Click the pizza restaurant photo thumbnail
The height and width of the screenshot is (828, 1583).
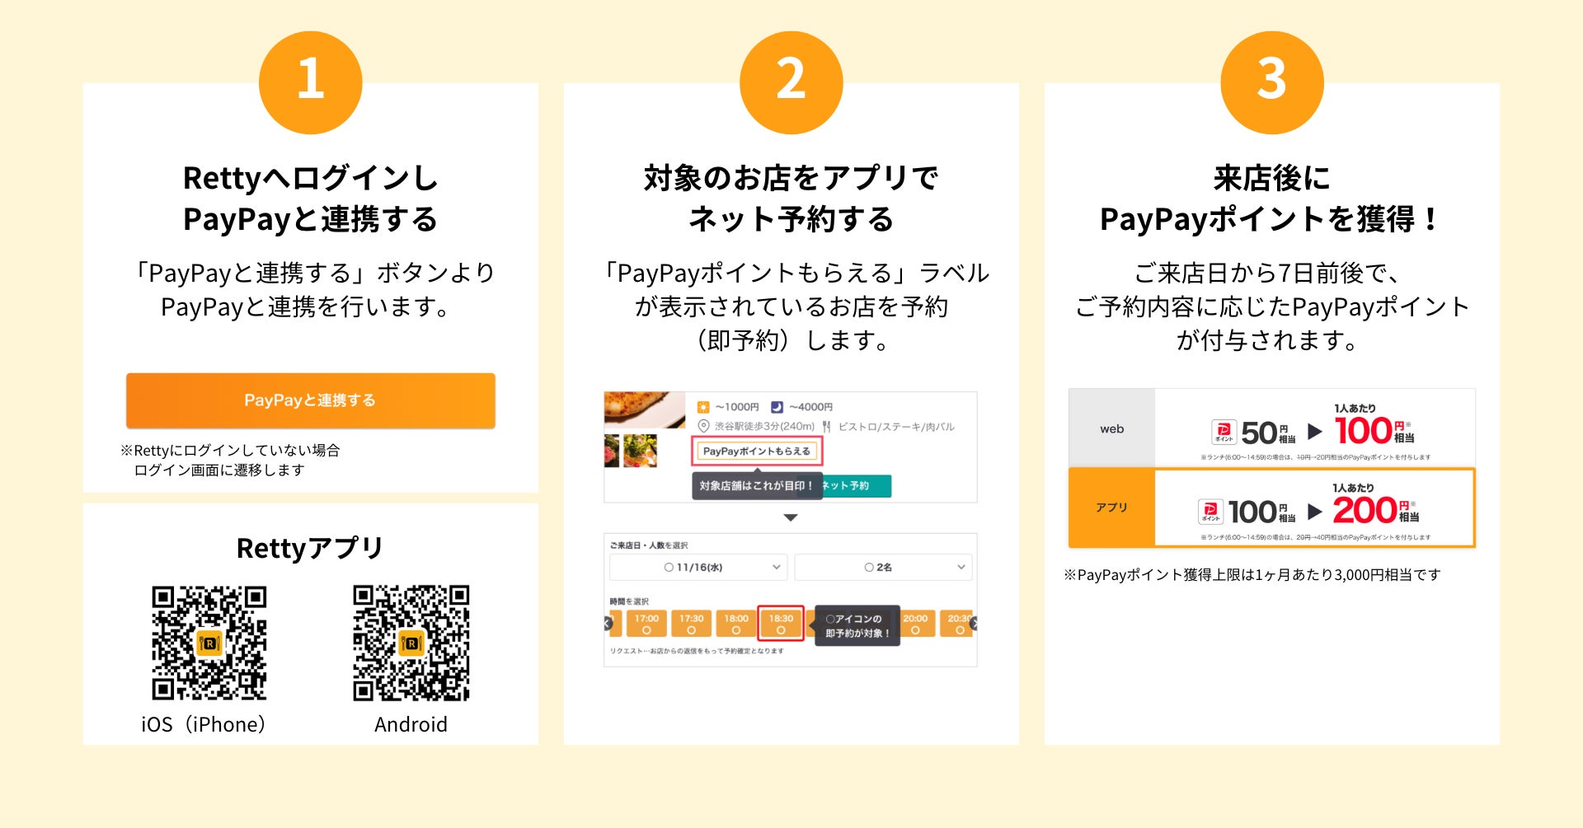coord(645,409)
